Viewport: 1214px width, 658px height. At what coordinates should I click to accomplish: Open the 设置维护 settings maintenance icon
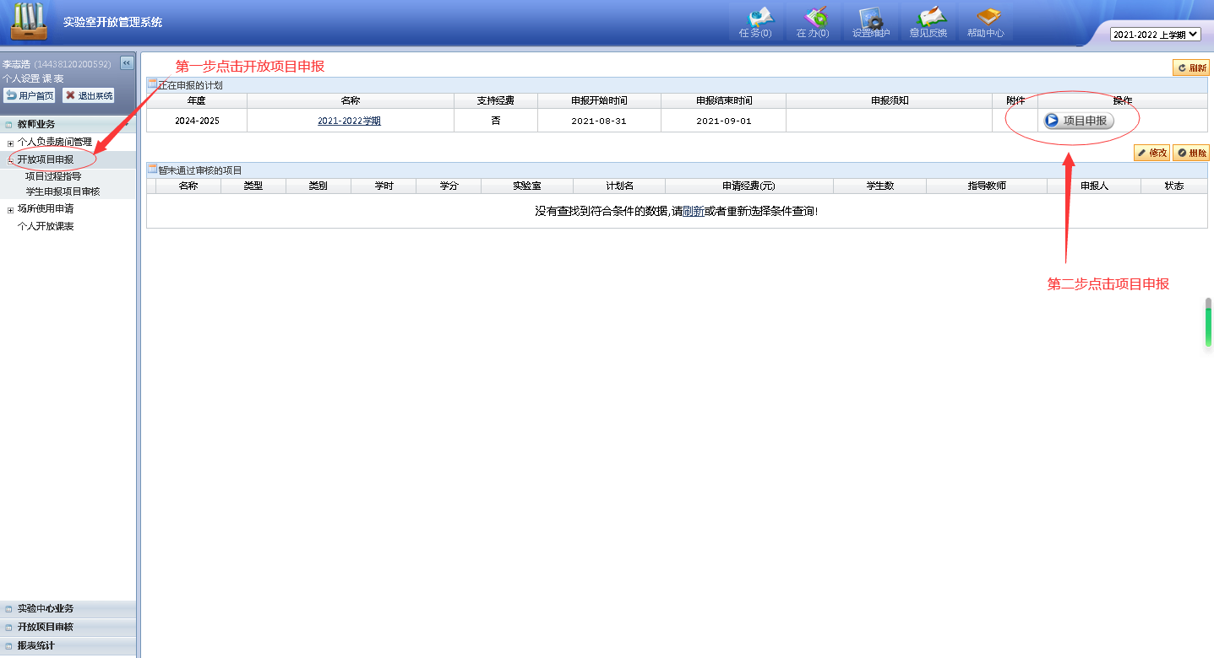[x=870, y=22]
